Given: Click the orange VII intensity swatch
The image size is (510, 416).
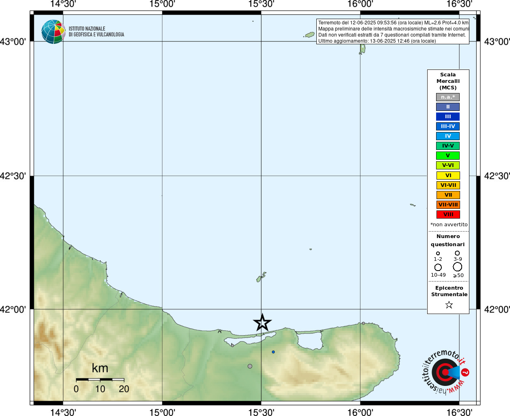Looking at the screenshot, I should click(x=448, y=195).
